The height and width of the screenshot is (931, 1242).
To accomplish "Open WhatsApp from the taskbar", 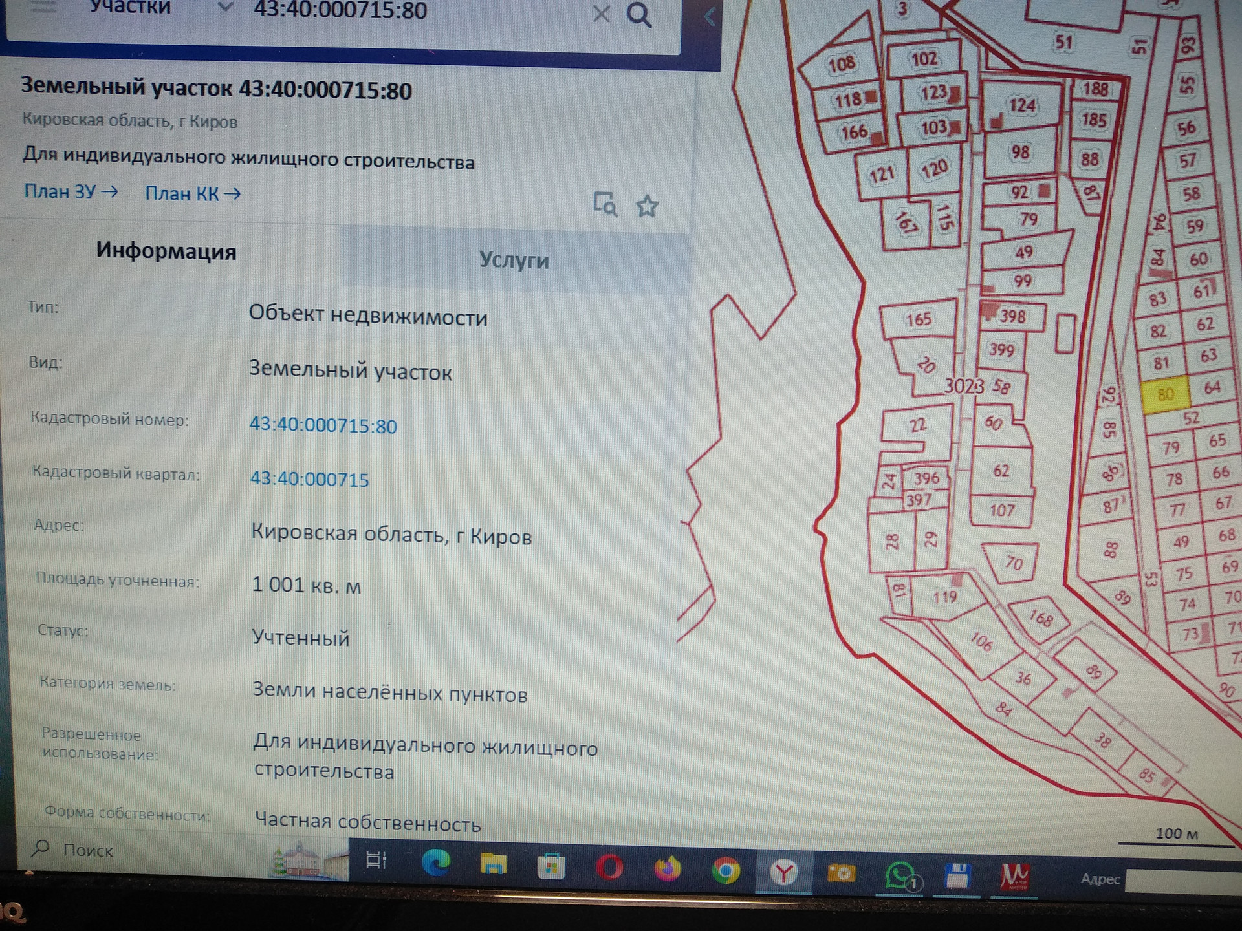I will tap(900, 875).
